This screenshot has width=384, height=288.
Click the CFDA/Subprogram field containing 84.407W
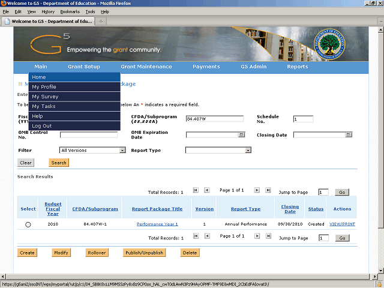(215, 119)
